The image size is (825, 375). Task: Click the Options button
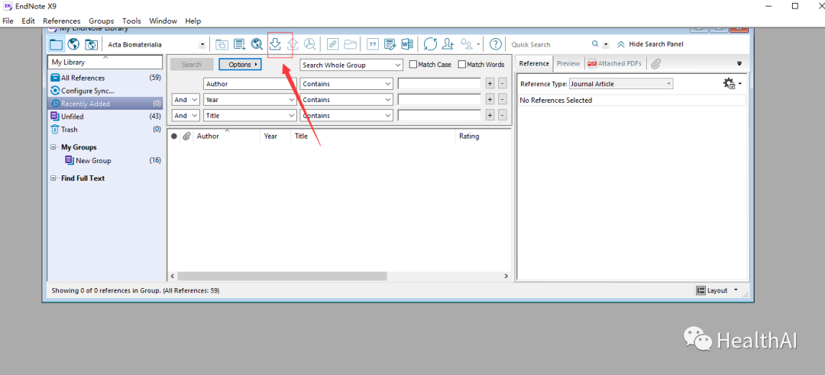(240, 65)
